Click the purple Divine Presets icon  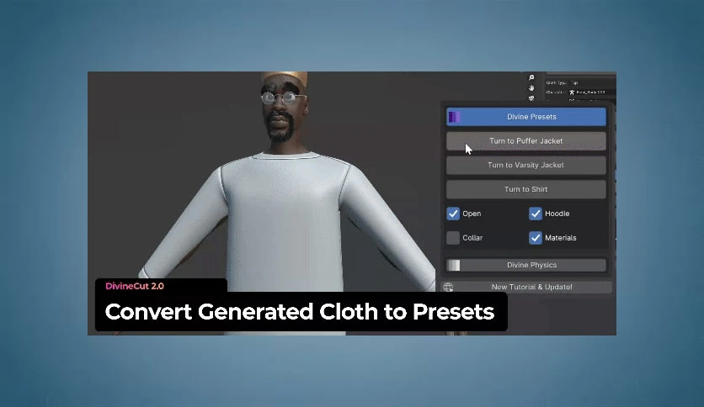pyautogui.click(x=454, y=117)
